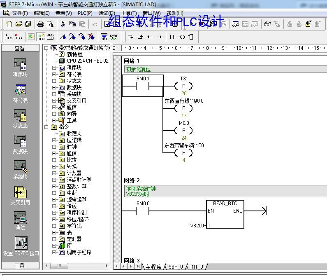Insert a line right

click(159, 37)
